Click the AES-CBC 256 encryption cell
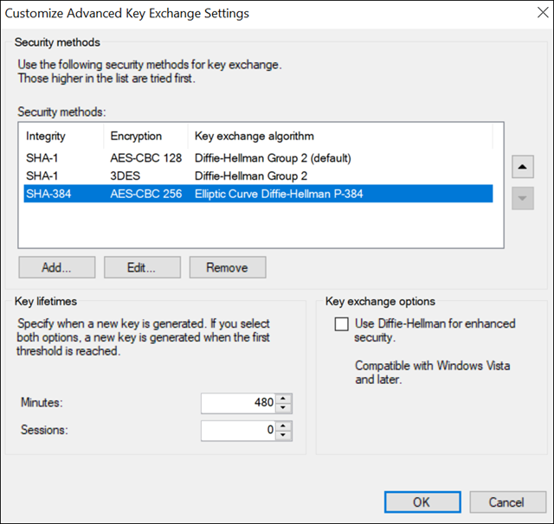554x524 pixels. point(146,194)
